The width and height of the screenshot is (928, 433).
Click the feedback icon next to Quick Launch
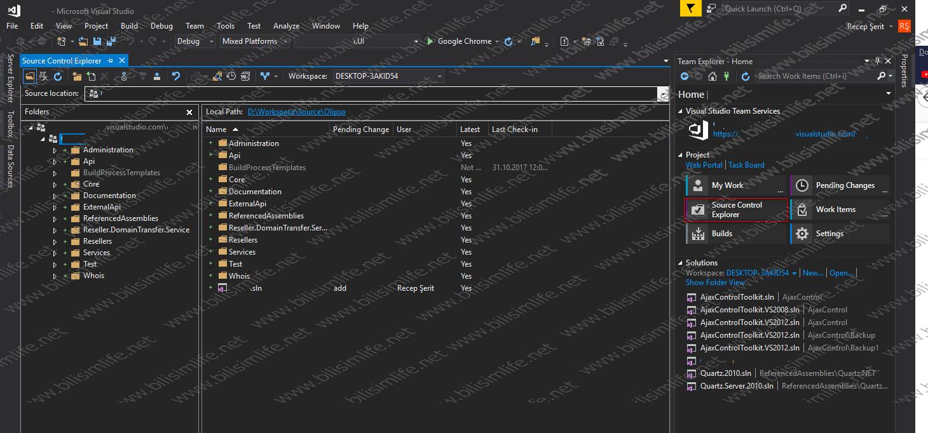coord(711,8)
